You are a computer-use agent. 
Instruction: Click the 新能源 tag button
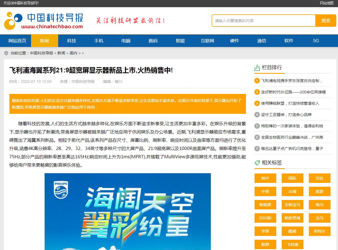tap(265, 205)
